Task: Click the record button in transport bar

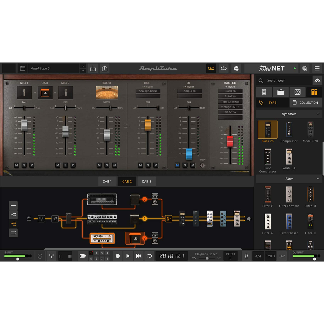Action: pos(118,256)
